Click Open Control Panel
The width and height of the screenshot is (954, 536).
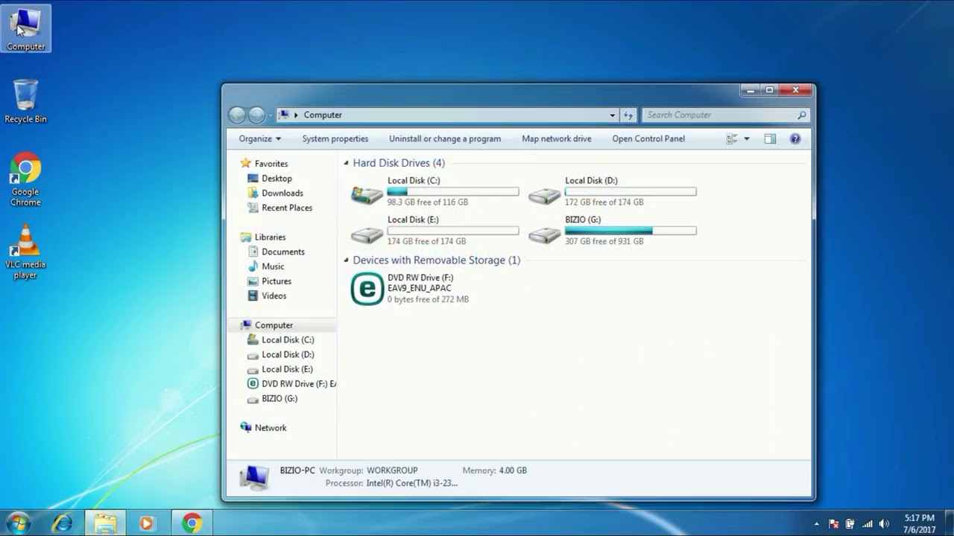(648, 138)
